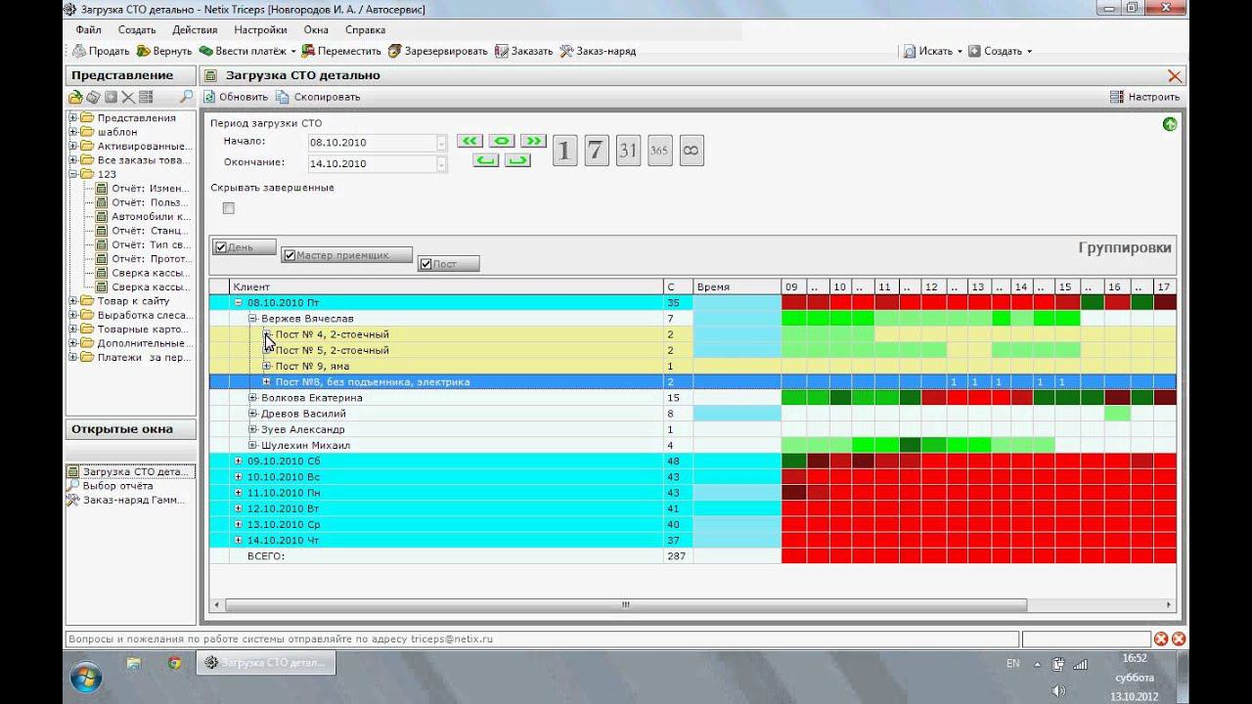Click the Продать (Sell) toolbar icon
This screenshot has height=704, width=1252.
(79, 51)
